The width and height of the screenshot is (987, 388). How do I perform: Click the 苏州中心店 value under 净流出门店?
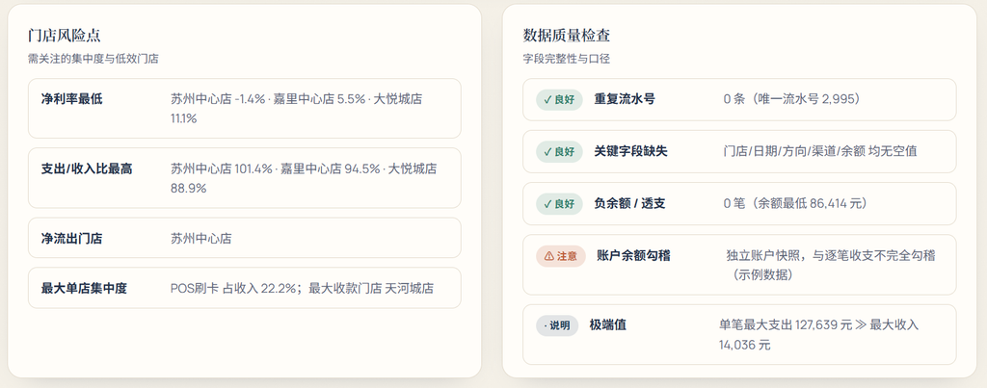(201, 239)
